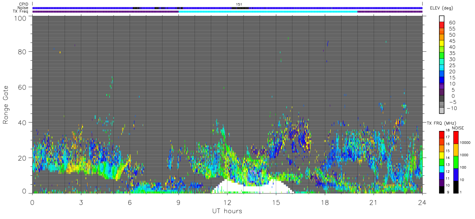
Task: Select the blue swatch in NOISE scale
Action: [x=456, y=175]
